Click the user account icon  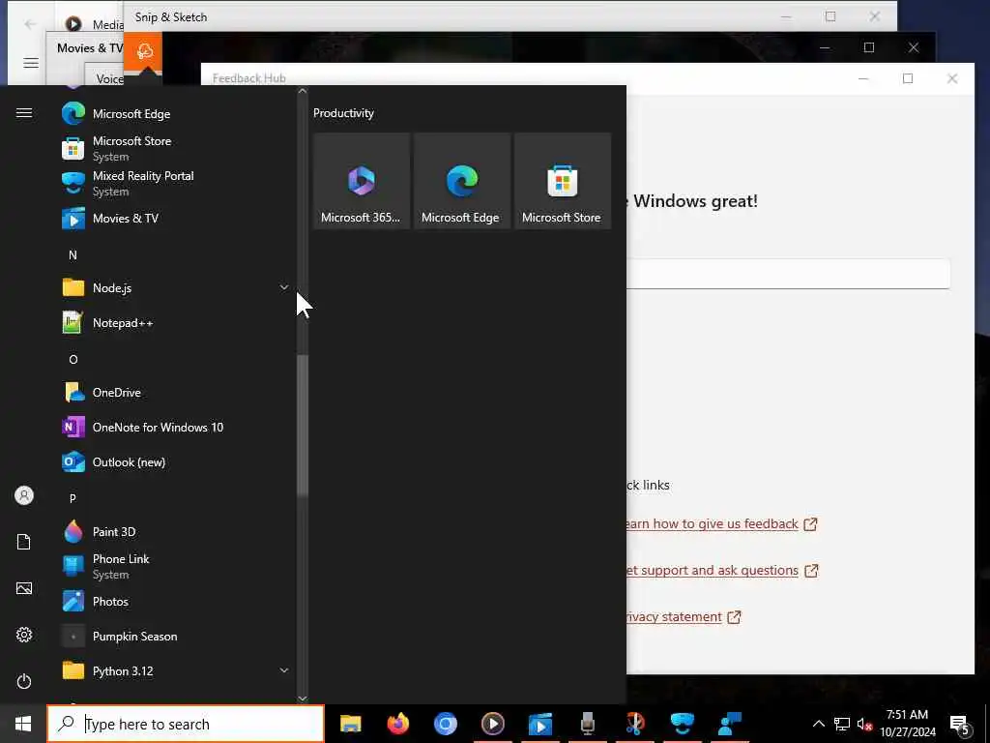(x=24, y=495)
